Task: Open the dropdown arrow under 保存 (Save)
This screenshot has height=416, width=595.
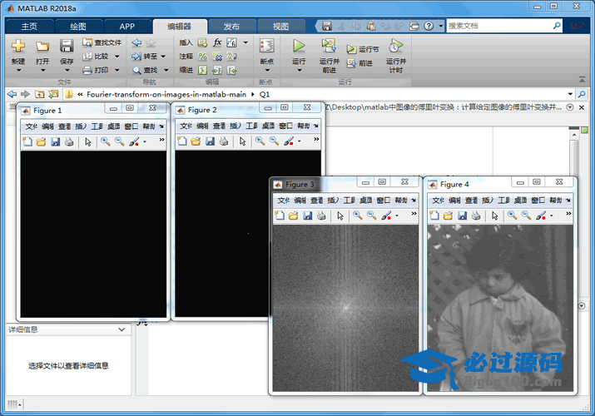Action: (67, 70)
